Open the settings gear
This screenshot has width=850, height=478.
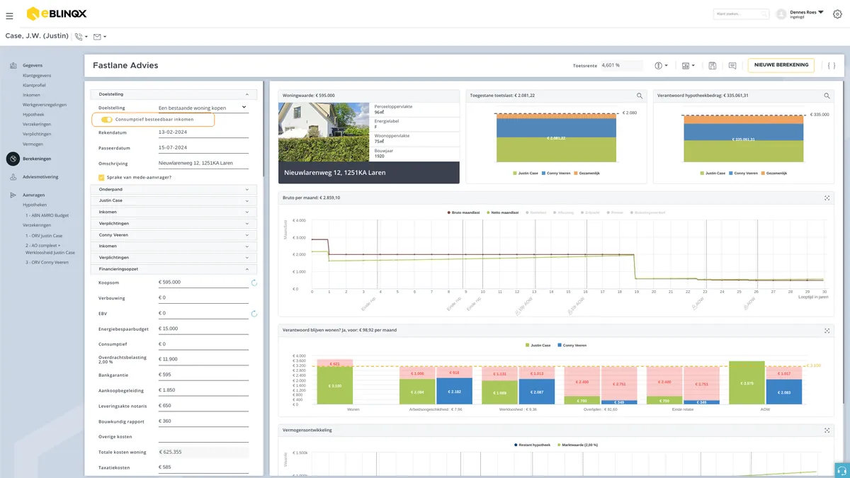pyautogui.click(x=838, y=14)
